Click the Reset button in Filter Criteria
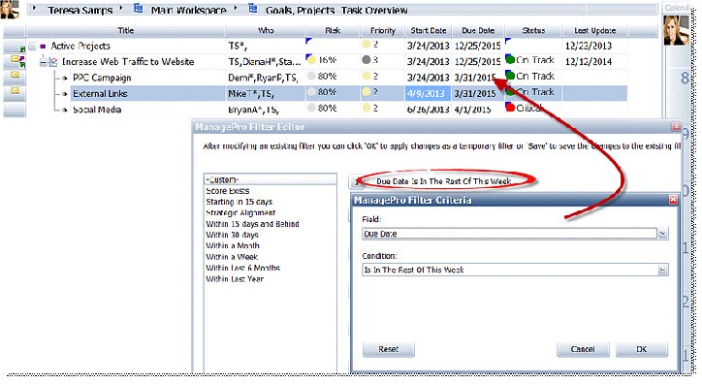This screenshot has height=384, width=702. pos(388,349)
